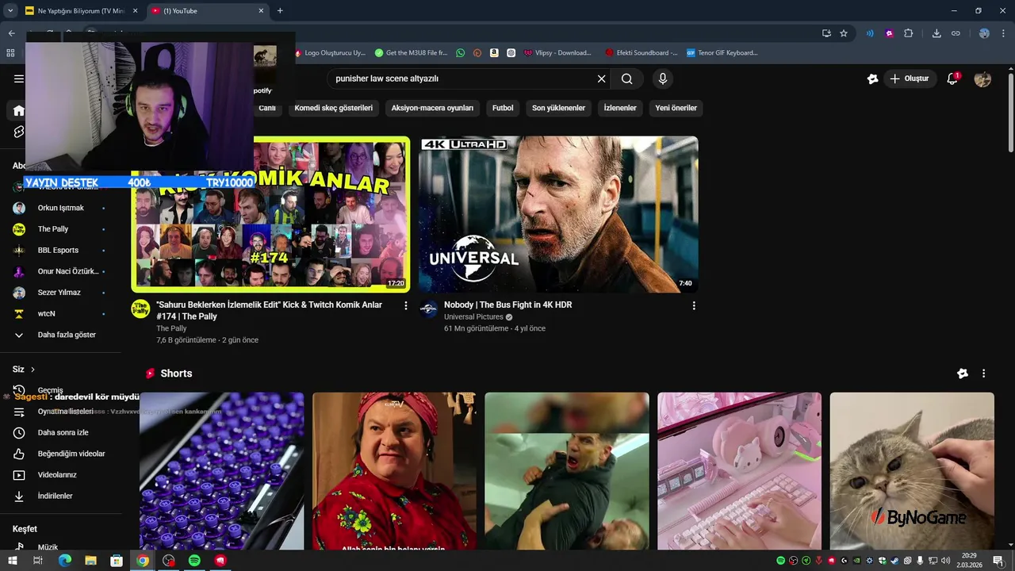Expand the Siz section chevron
This screenshot has width=1015, height=571.
(33, 370)
